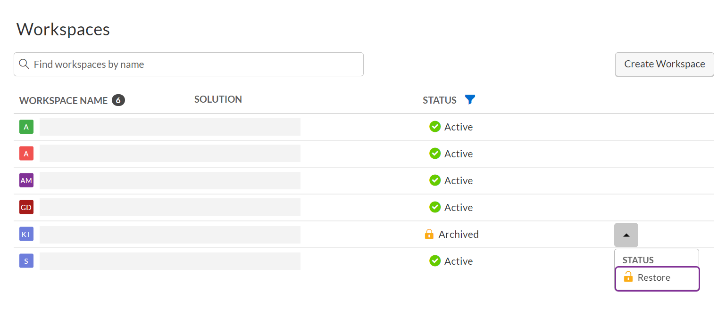
Task: Click the lock icon inside the Restore option
Action: 628,277
